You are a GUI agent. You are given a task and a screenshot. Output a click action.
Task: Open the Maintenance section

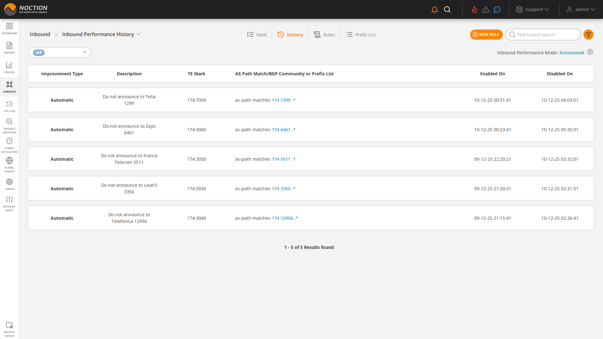pos(9,327)
